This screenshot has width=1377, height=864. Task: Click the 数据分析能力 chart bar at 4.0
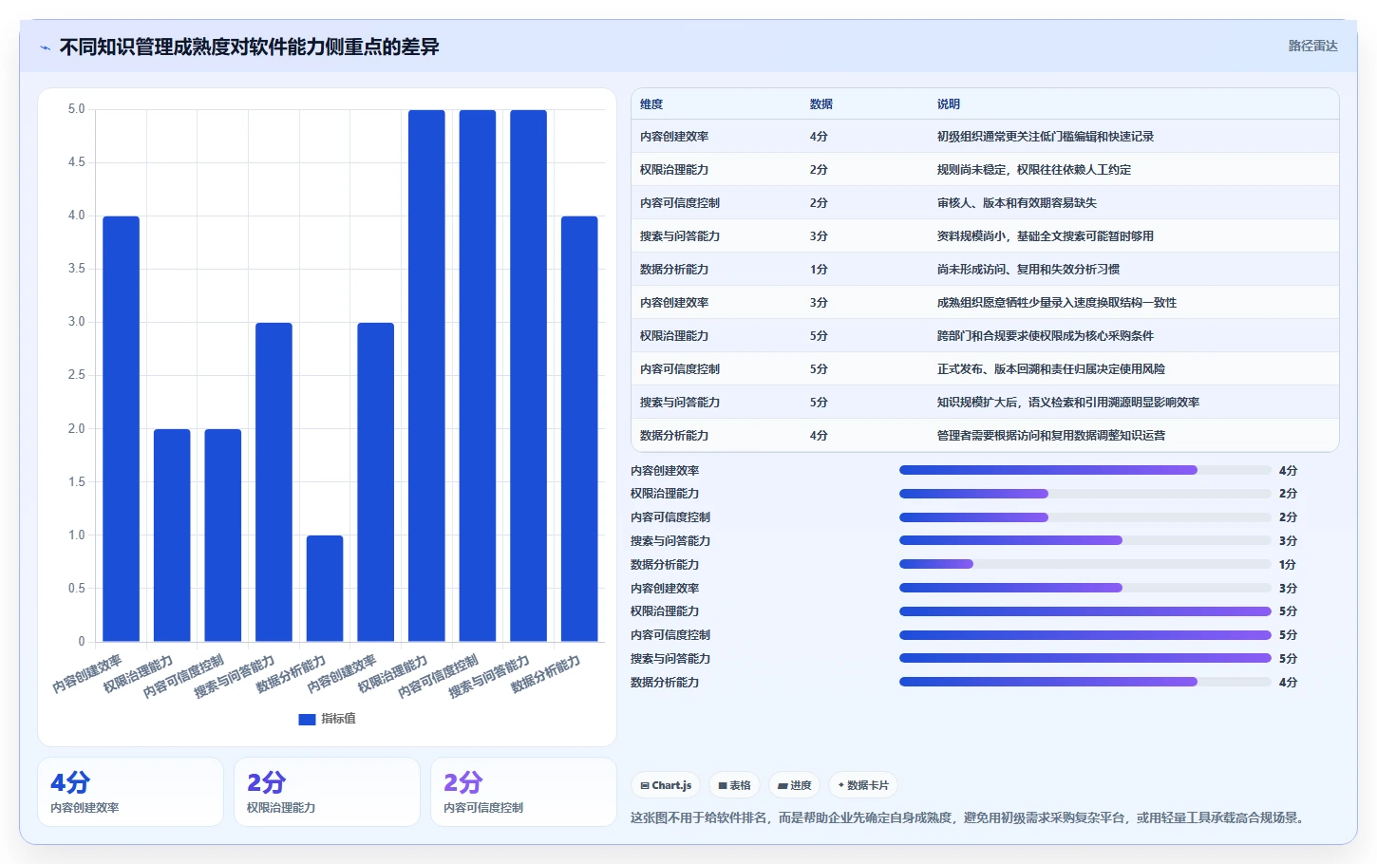(x=579, y=429)
